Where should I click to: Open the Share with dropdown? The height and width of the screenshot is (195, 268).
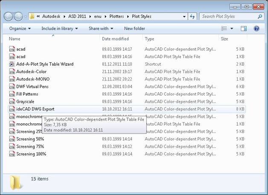pos(101,29)
